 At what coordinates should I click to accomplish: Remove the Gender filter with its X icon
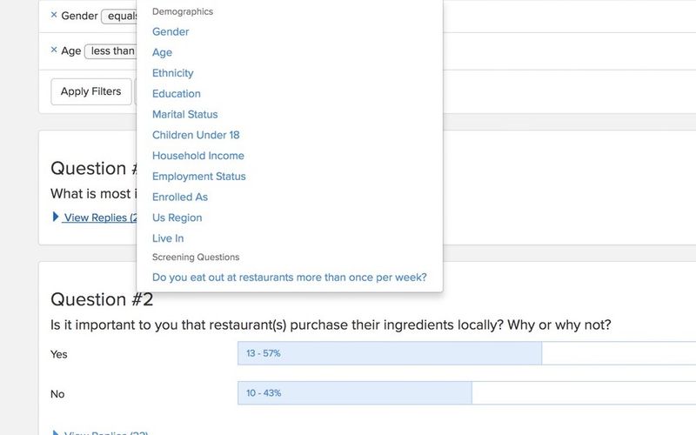point(54,15)
